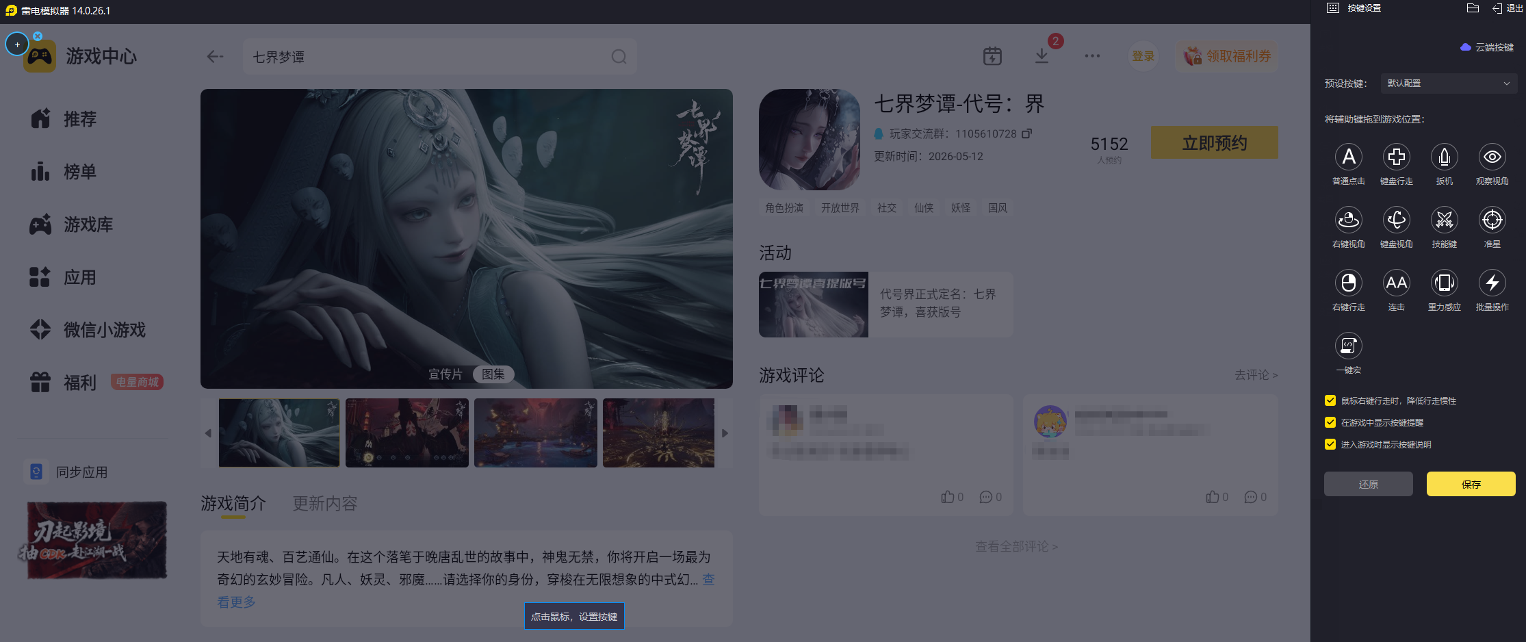Image resolution: width=1526 pixels, height=642 pixels.
Task: Open the calendar reservation icon
Action: (x=992, y=56)
